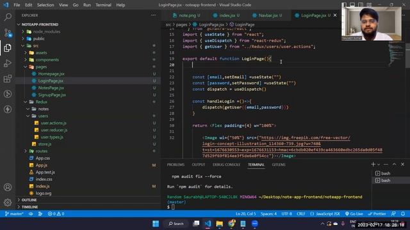The image size is (410, 230).
Task: Click the taskbar Search box
Action: click(176, 224)
